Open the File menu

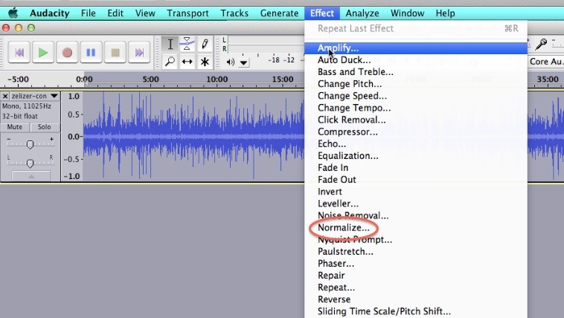88,13
